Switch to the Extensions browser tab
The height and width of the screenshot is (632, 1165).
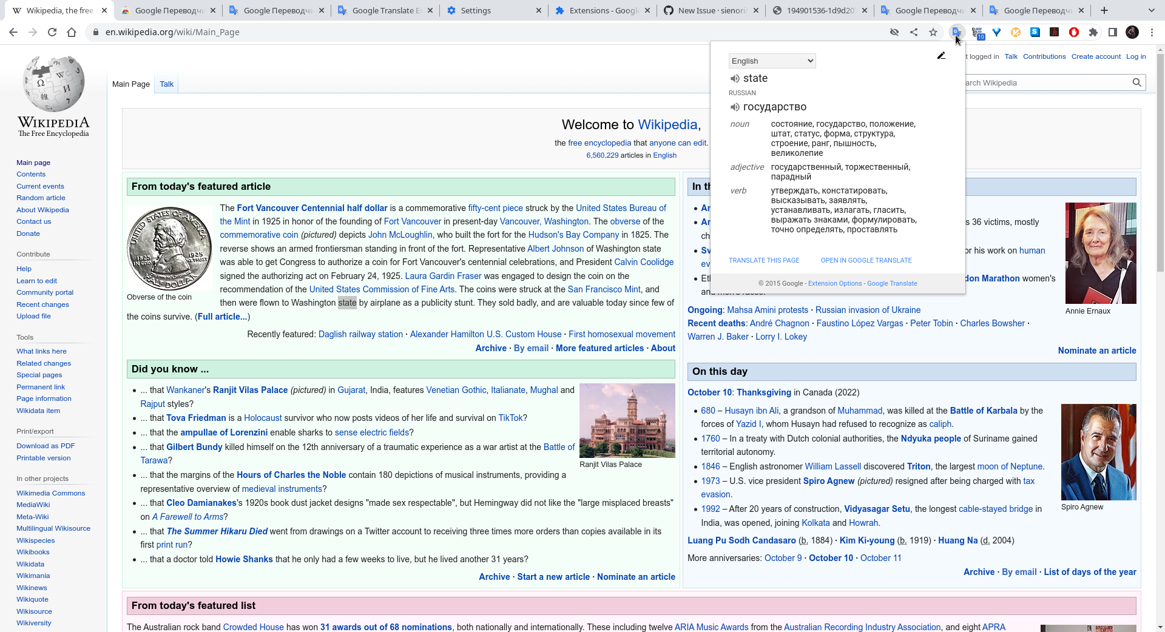[x=602, y=10]
